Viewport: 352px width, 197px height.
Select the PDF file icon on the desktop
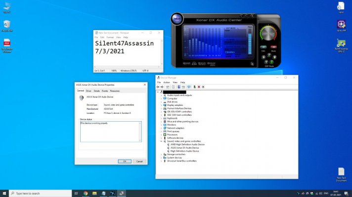[x=7, y=45]
